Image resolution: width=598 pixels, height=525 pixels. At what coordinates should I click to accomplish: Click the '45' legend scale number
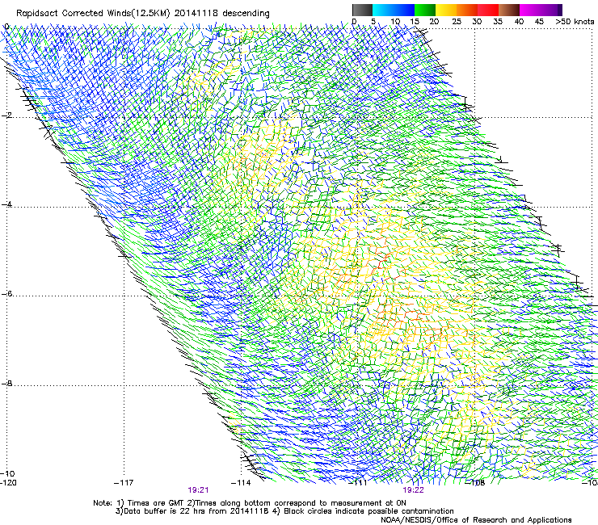click(539, 22)
